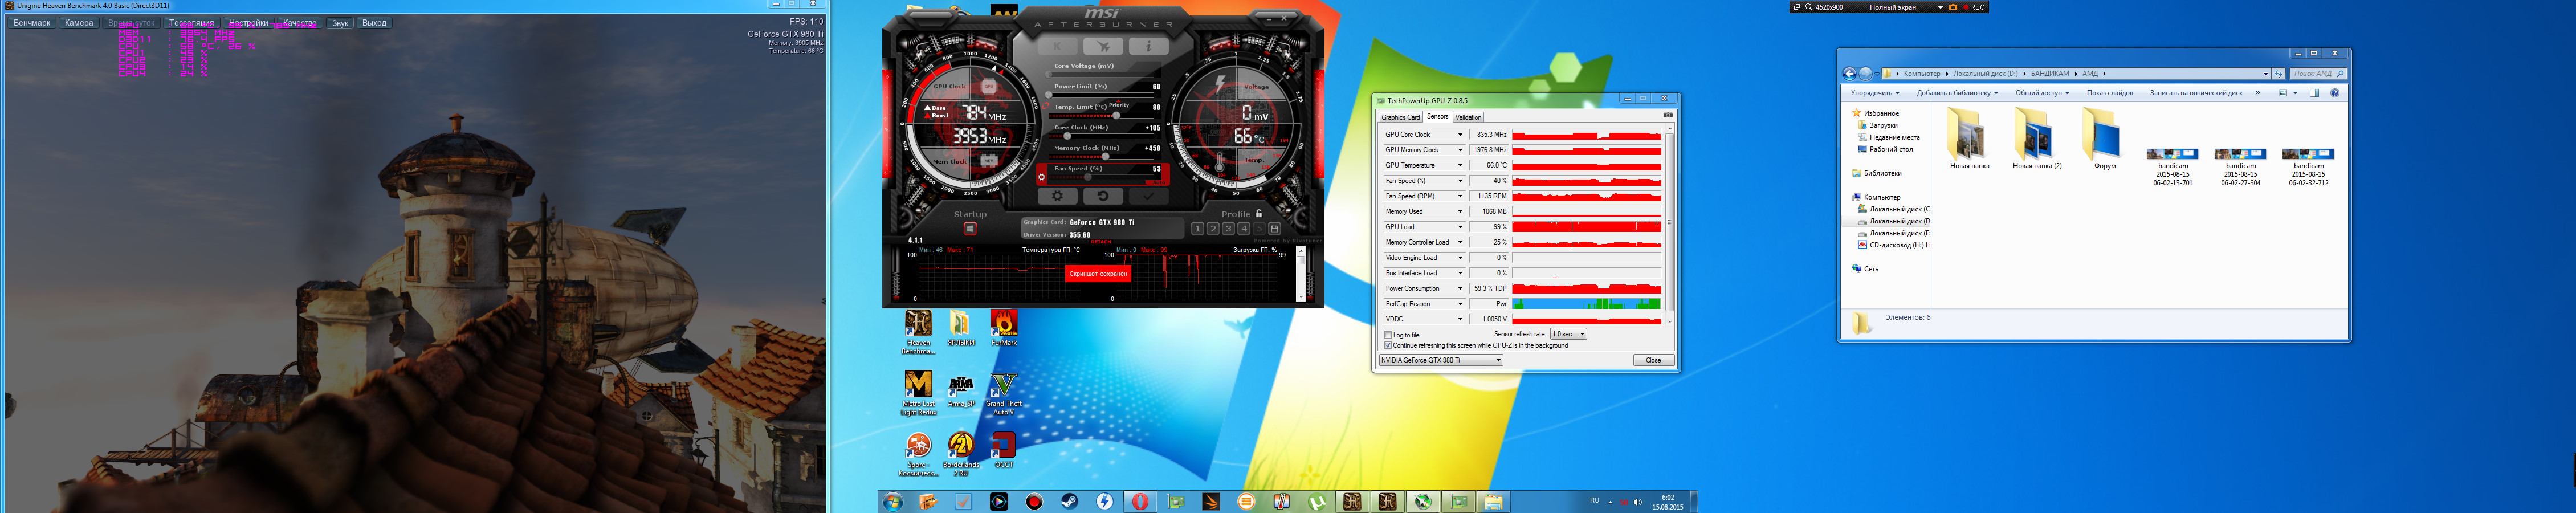Expand the Упорядочить menu in Explorer
This screenshot has width=2576, height=513.
coord(1875,93)
